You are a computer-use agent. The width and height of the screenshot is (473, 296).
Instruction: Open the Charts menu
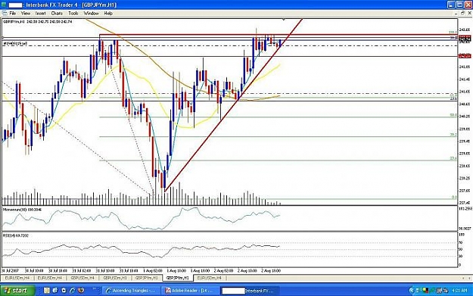(57, 14)
